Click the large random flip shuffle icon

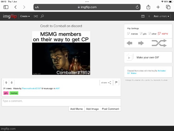click(x=159, y=43)
